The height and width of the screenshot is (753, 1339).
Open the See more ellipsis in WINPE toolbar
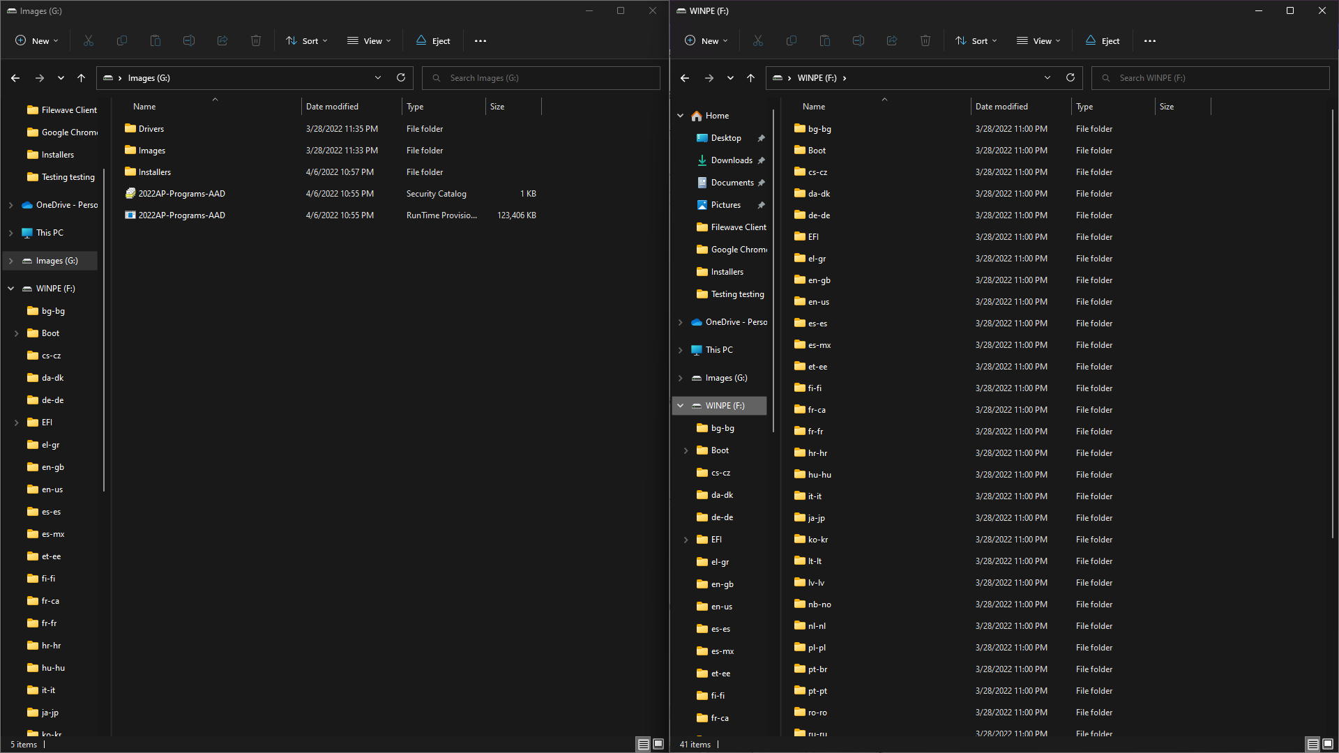point(1150,40)
